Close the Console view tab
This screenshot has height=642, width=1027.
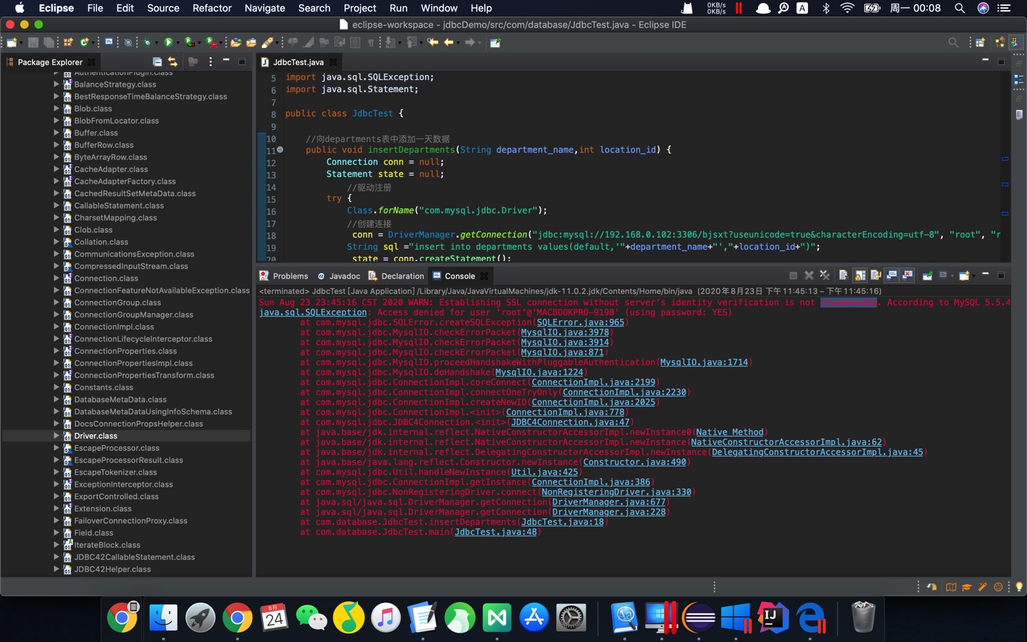[484, 276]
